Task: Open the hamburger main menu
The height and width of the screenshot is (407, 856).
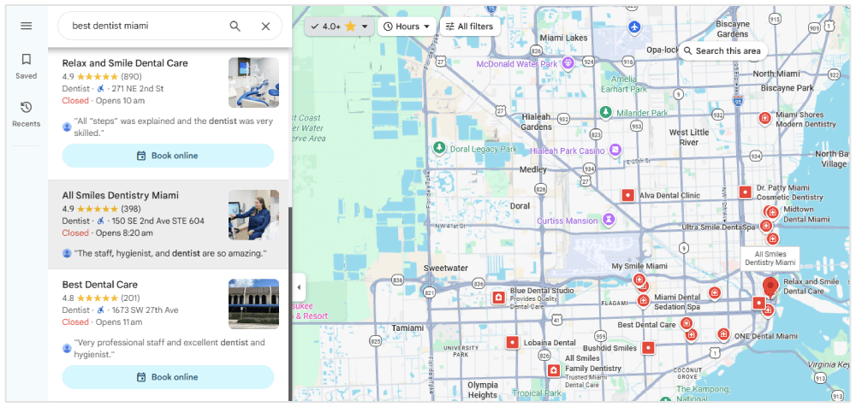Action: tap(27, 26)
